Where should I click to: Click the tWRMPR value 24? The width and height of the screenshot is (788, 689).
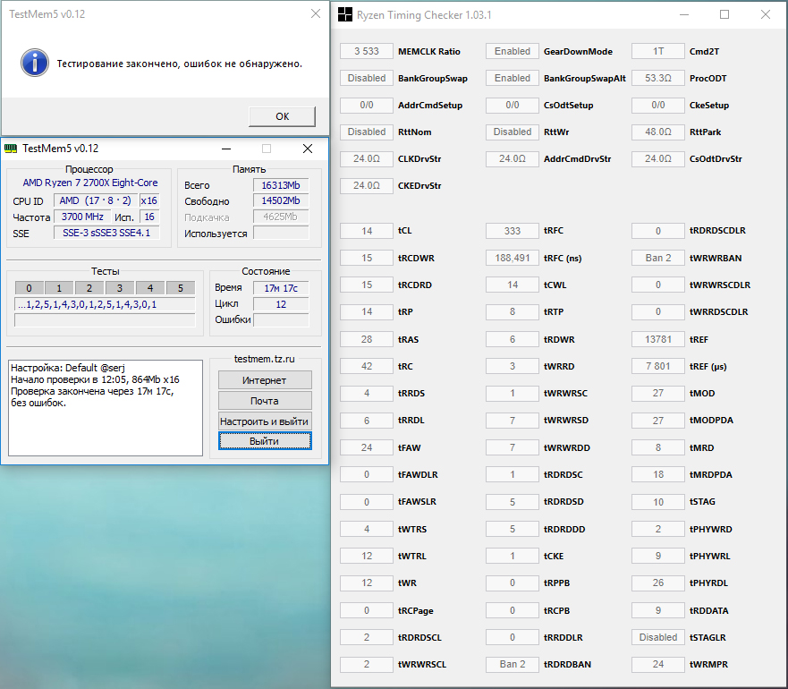pyautogui.click(x=657, y=664)
